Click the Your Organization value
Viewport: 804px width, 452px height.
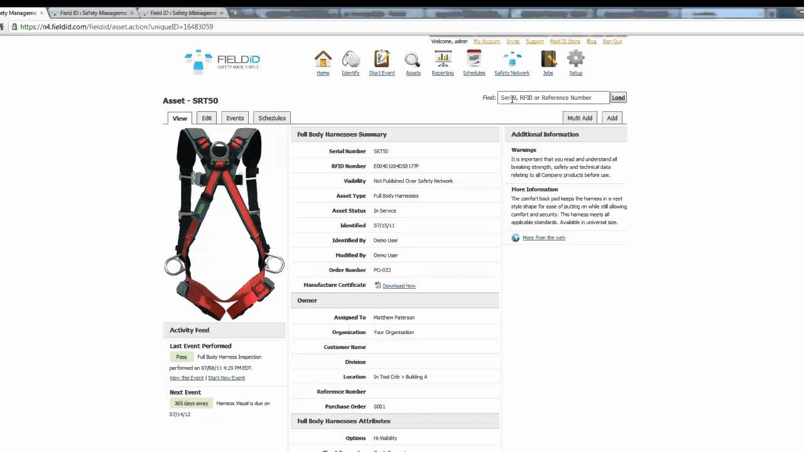pos(393,332)
